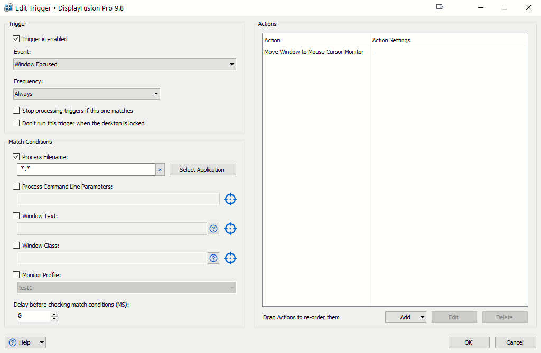Screen dimensions: 541x353
Task: Click the Window Class target crosshair icon
Action: pos(230,258)
